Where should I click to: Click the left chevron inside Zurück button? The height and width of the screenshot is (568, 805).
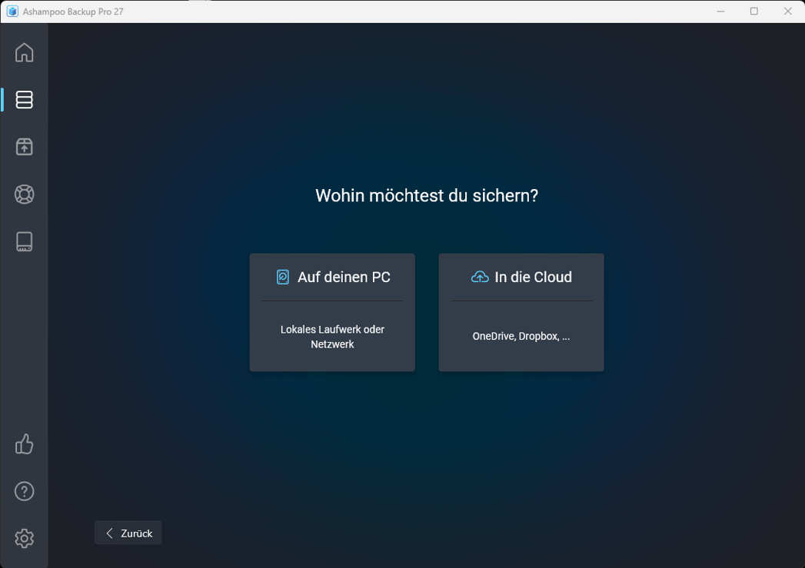click(x=108, y=533)
